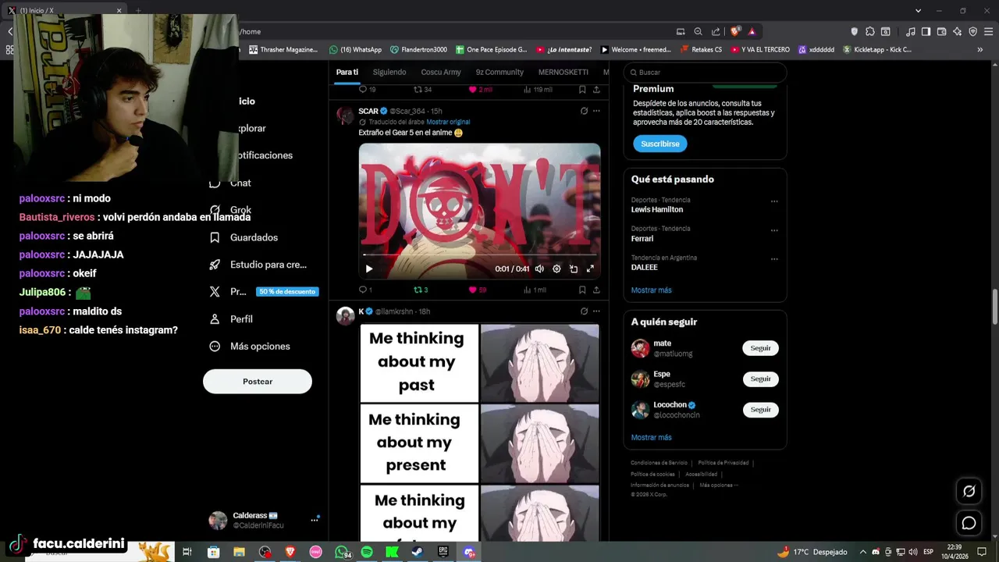
Task: Open the Spotify taskbar icon
Action: 367,552
